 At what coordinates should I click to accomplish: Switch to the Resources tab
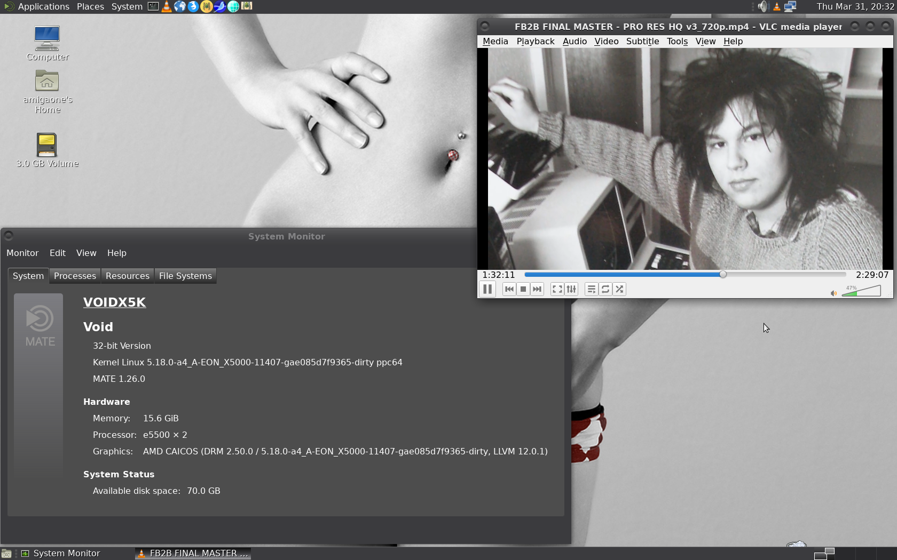pyautogui.click(x=128, y=276)
